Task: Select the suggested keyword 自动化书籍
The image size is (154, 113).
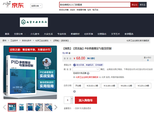Action: click(64, 10)
